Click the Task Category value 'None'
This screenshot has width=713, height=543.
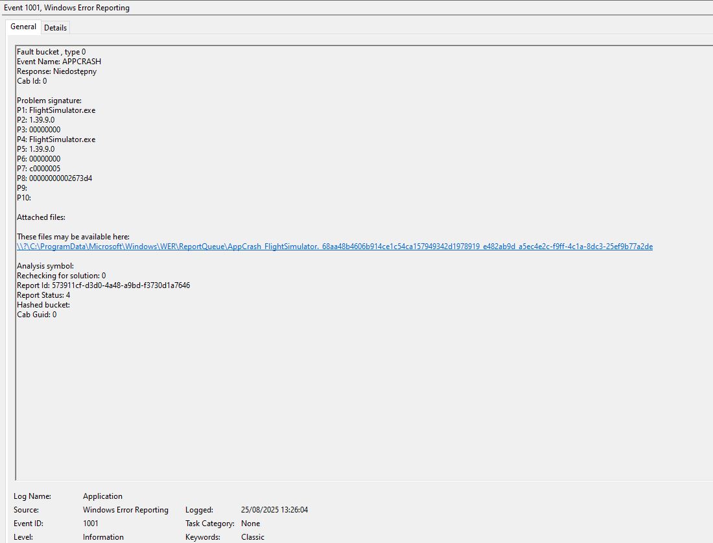pos(251,524)
